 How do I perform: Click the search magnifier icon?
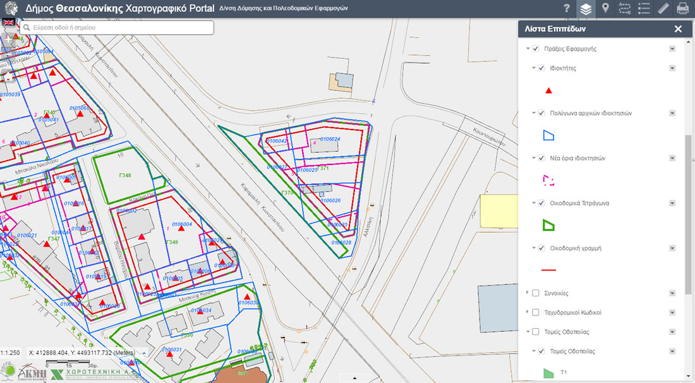click(x=27, y=27)
